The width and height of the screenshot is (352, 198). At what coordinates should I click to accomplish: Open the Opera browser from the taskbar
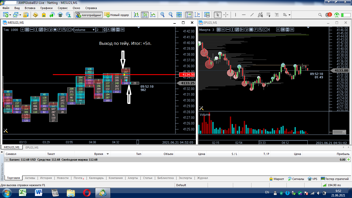87,193
